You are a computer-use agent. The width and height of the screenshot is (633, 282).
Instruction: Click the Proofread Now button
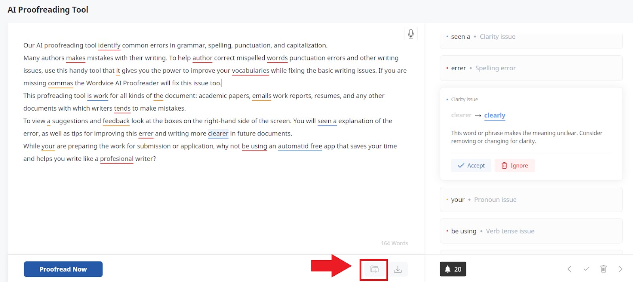[63, 269]
